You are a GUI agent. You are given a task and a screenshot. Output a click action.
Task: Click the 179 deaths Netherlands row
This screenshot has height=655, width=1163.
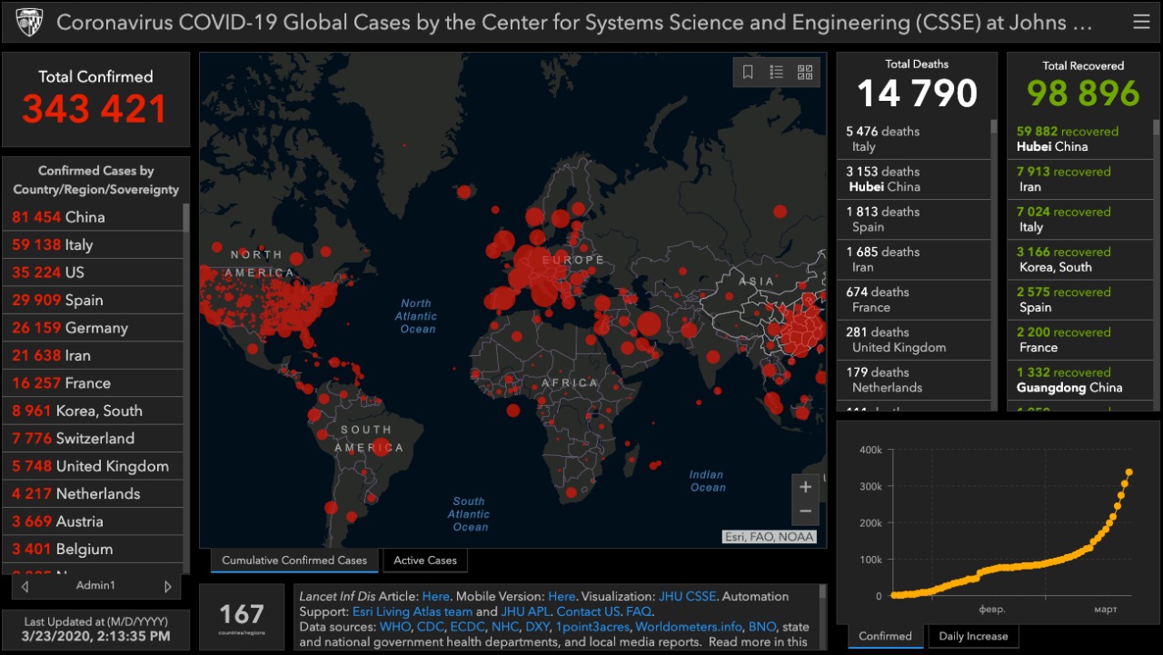[913, 380]
